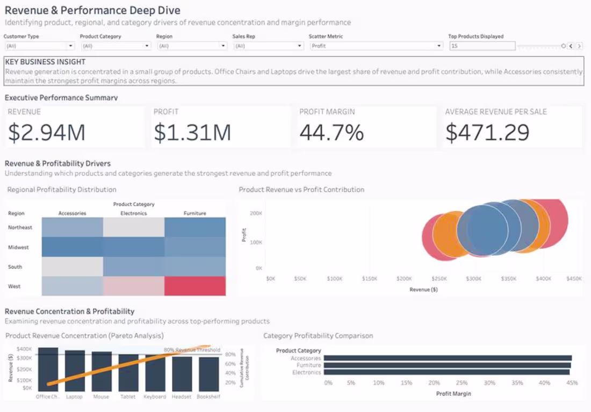
Task: Click the Electronics profit margin bar
Action: pyautogui.click(x=446, y=372)
